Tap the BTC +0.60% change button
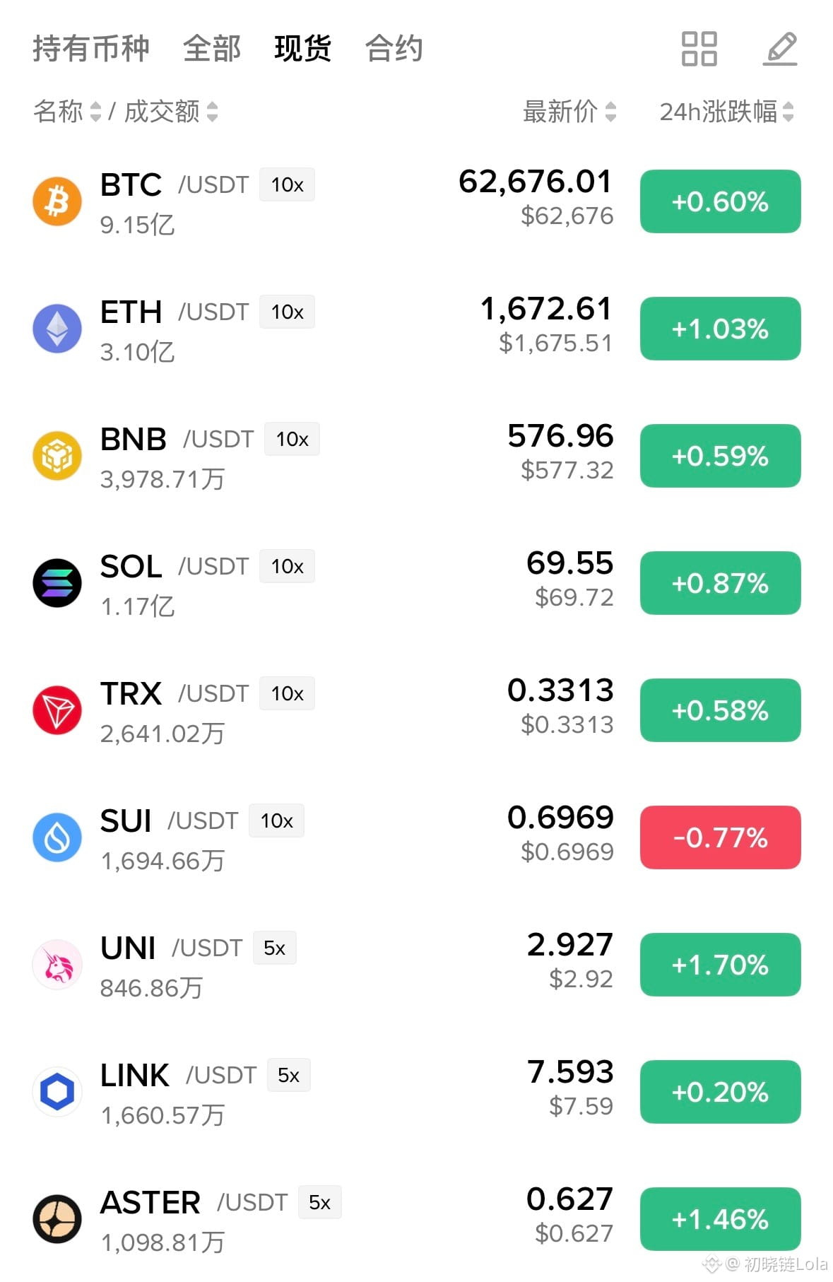Image resolution: width=833 pixels, height=1282 pixels. pos(720,201)
